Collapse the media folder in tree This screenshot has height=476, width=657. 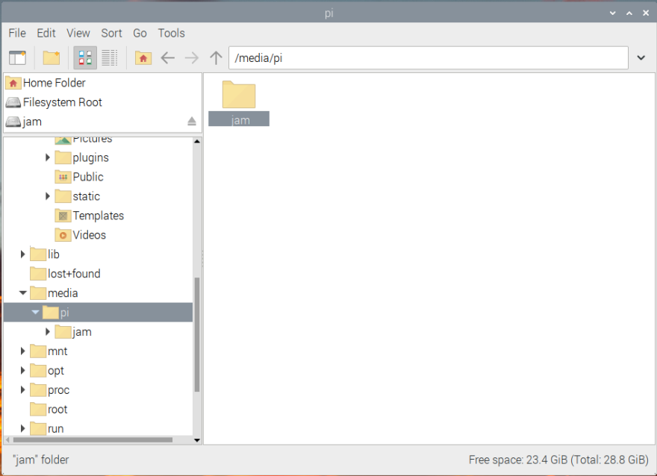(23, 293)
